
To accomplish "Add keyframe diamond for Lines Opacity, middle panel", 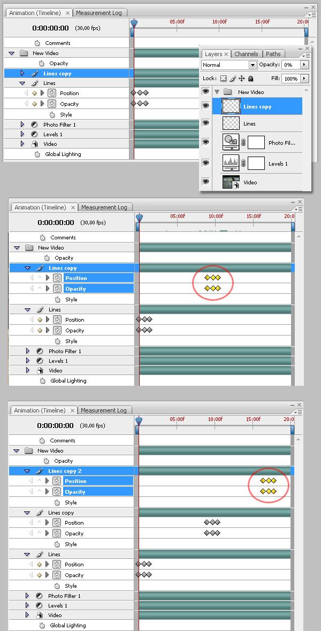I will coord(40,330).
